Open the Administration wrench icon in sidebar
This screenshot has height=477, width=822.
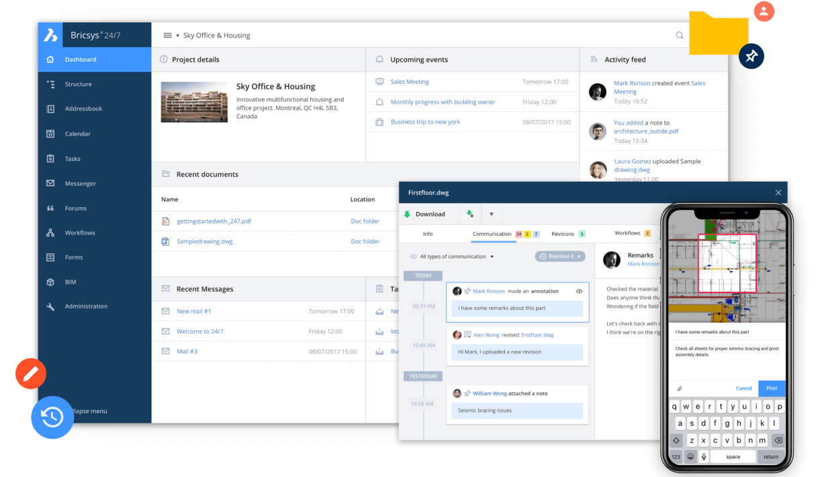coord(50,307)
